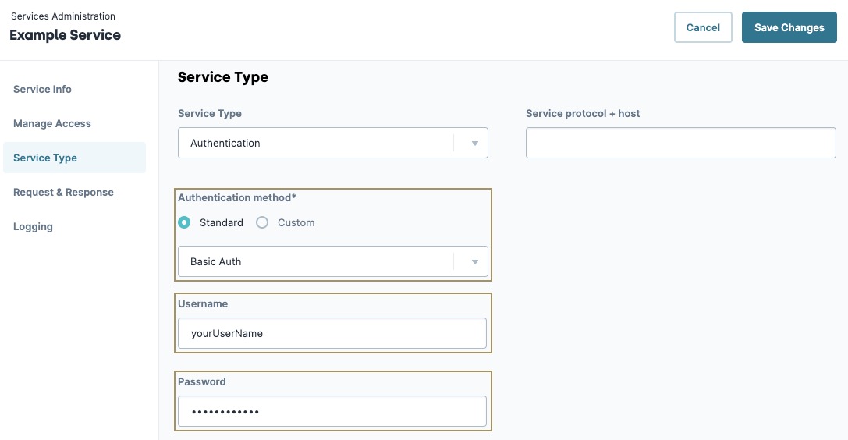Click the Password input field
This screenshot has height=440, width=848.
click(332, 411)
